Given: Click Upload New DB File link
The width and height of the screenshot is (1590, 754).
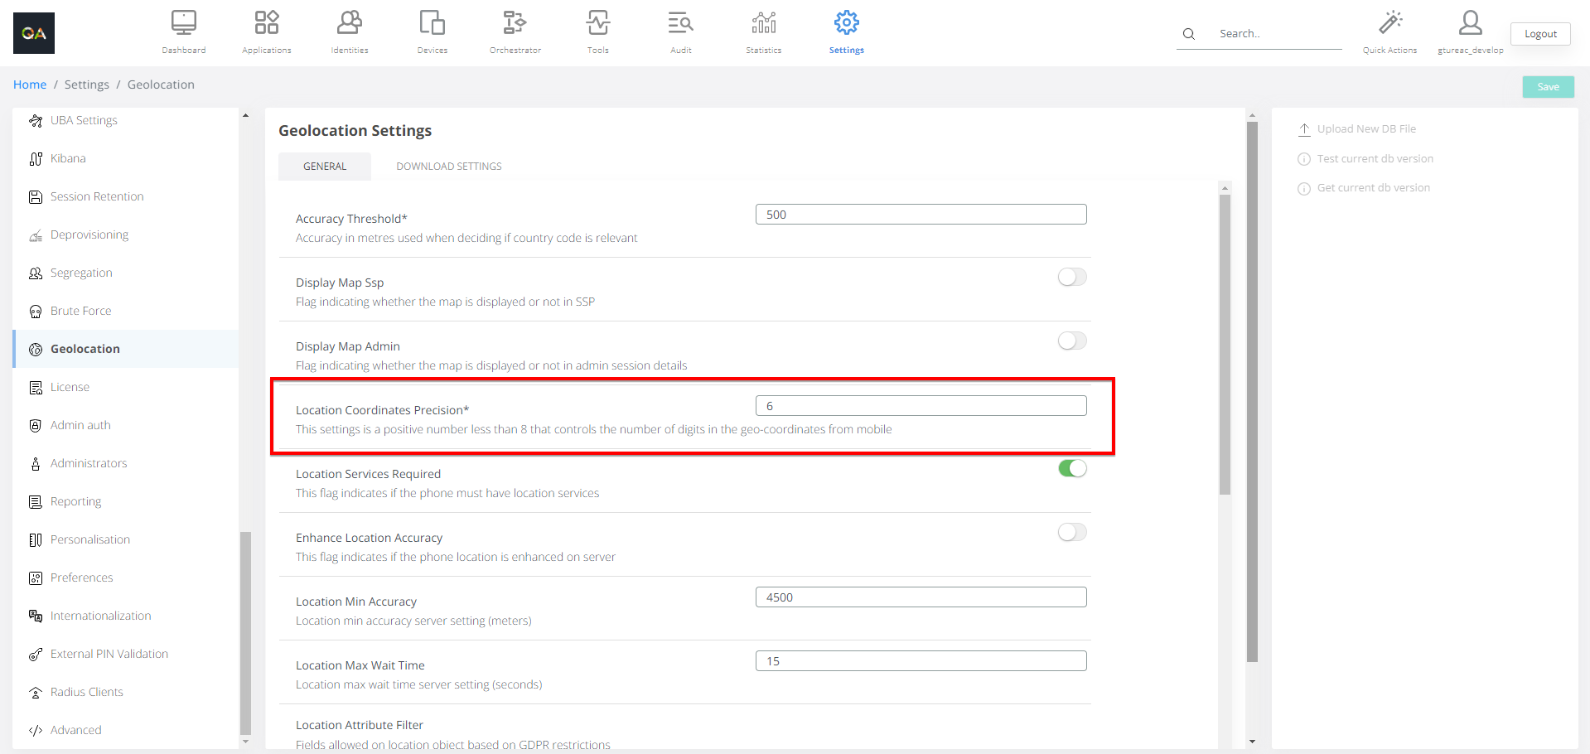Looking at the screenshot, I should (1365, 129).
